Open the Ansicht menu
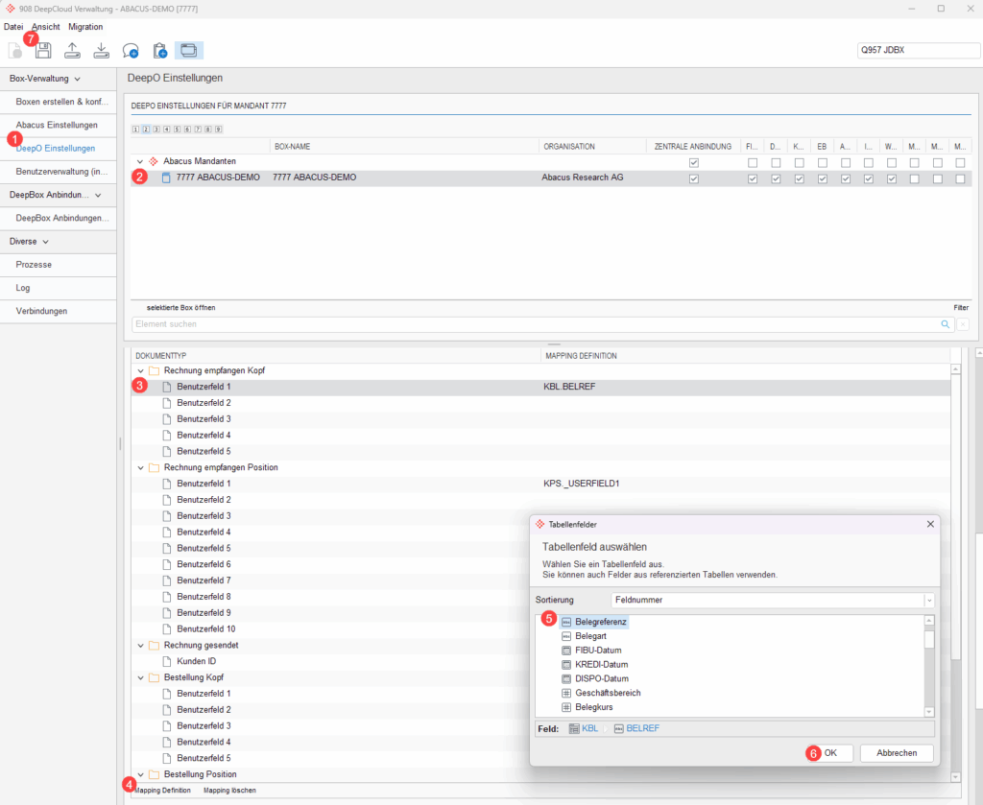The height and width of the screenshot is (805, 983). pos(46,27)
